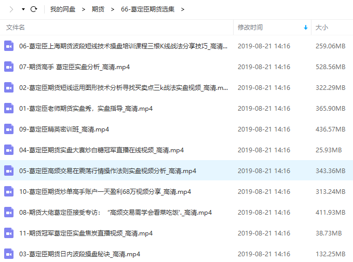
Task: Click the blue sort direction arrow
Action: [305, 28]
